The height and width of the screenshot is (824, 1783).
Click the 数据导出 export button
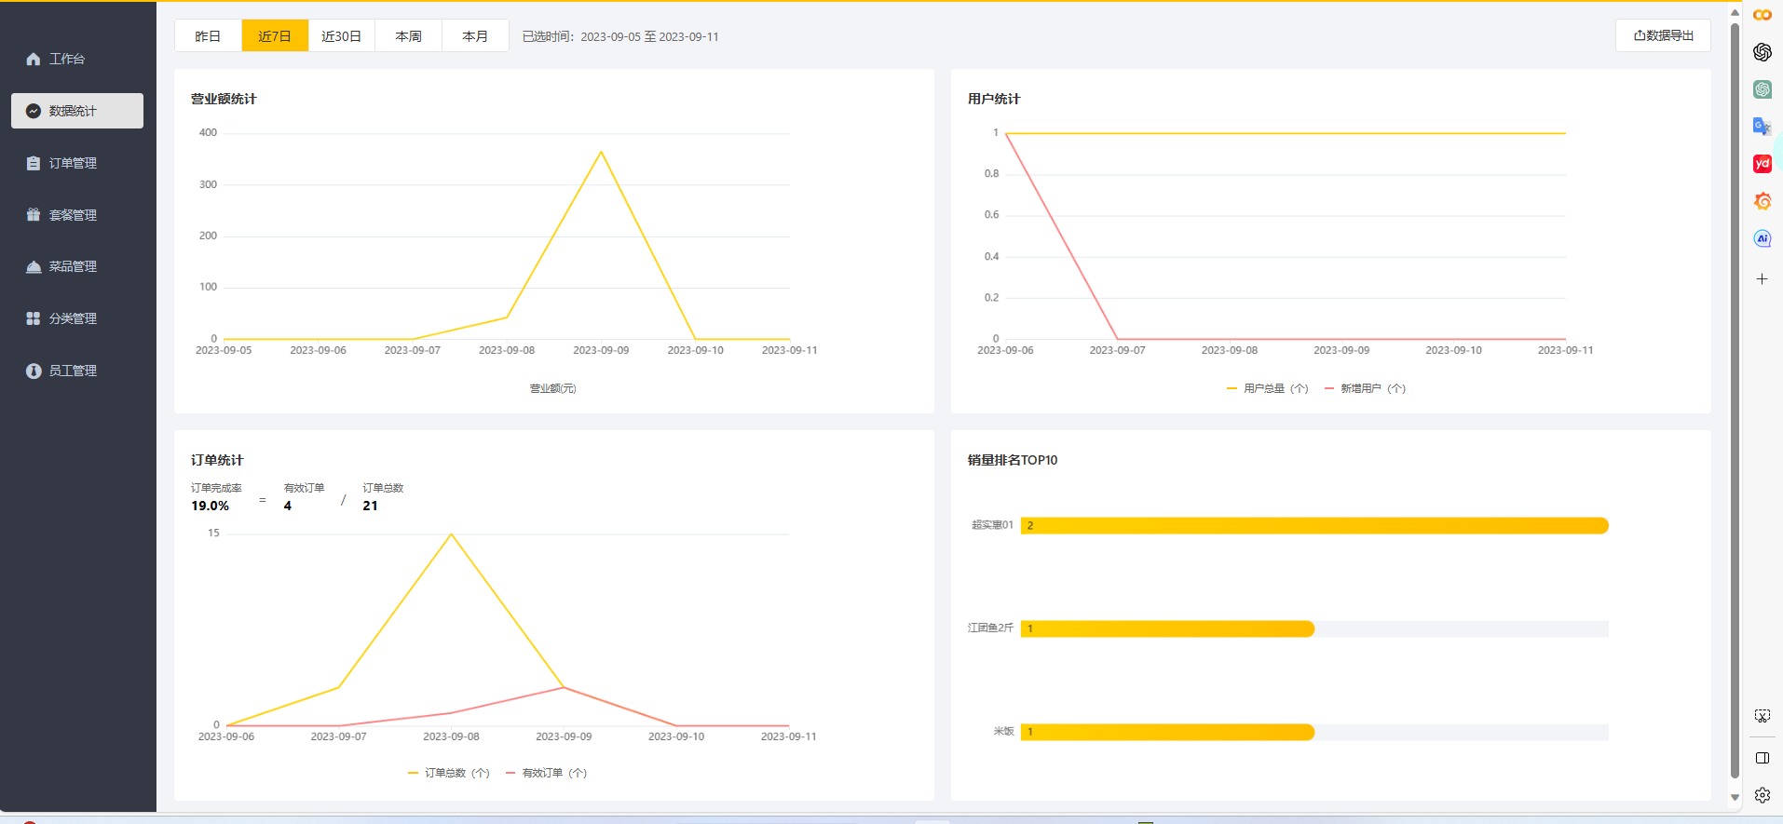click(x=1663, y=35)
